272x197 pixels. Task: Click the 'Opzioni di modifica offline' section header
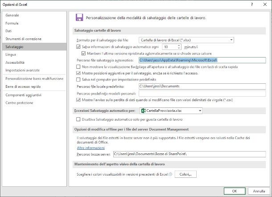coord(169,129)
